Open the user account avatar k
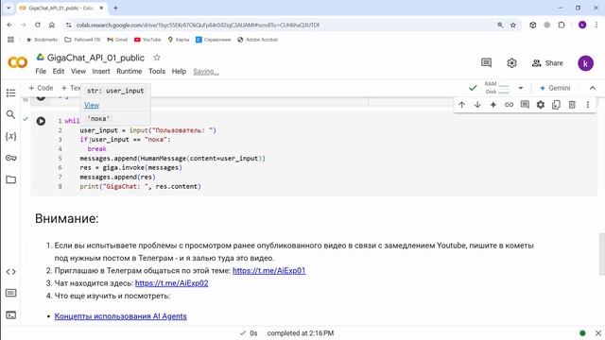 point(585,63)
